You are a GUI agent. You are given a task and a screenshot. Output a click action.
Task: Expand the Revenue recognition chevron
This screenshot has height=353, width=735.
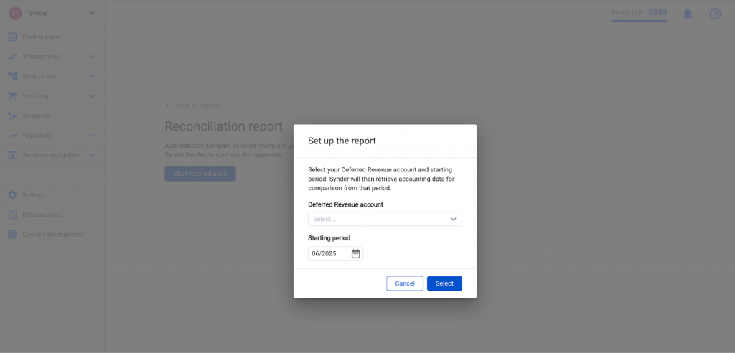tap(92, 155)
